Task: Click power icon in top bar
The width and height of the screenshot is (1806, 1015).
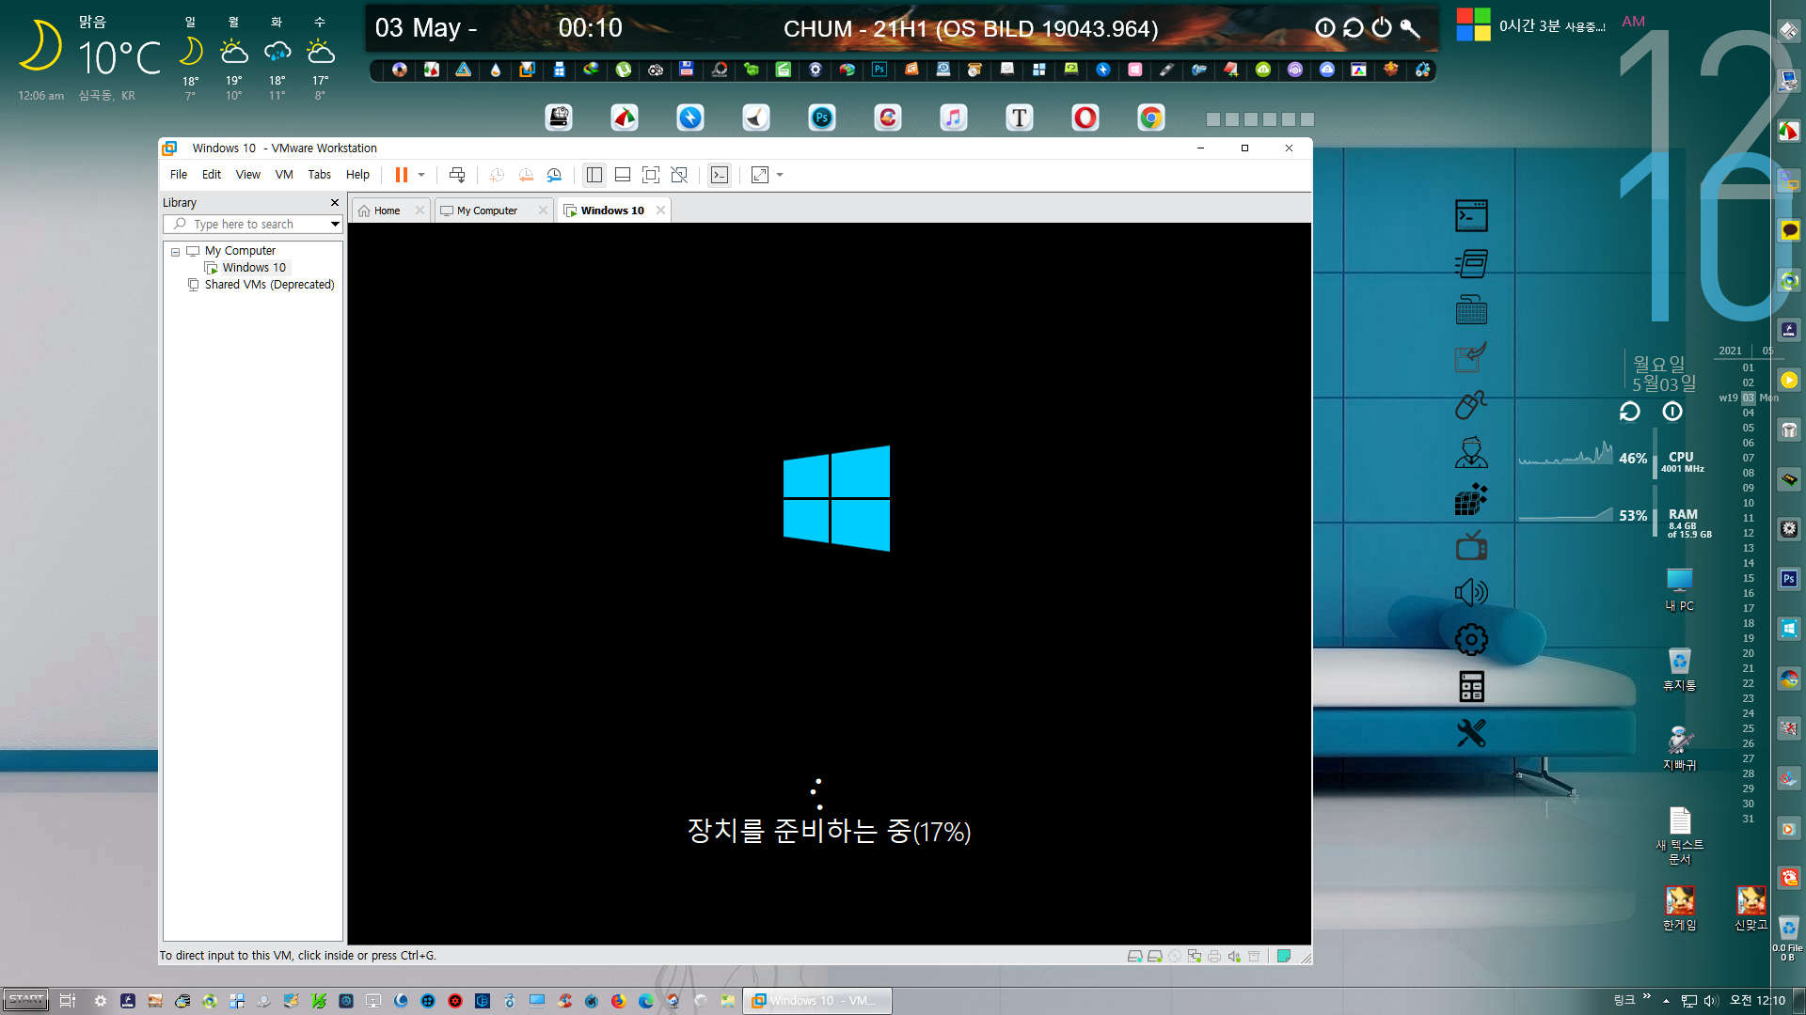Action: point(1381,28)
